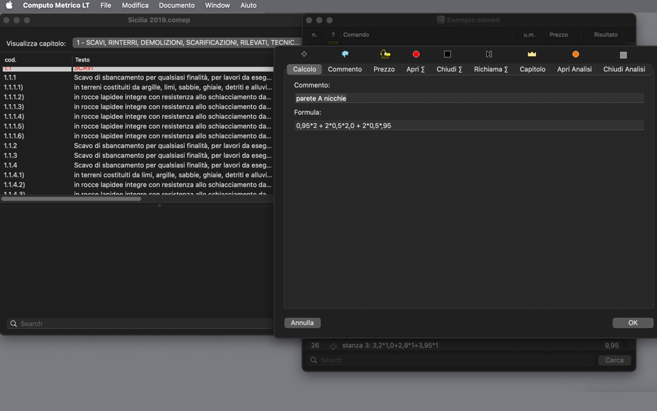The height and width of the screenshot is (411, 657).
Task: Click the Sicilia 2019.comep window title
Action: pyautogui.click(x=159, y=19)
